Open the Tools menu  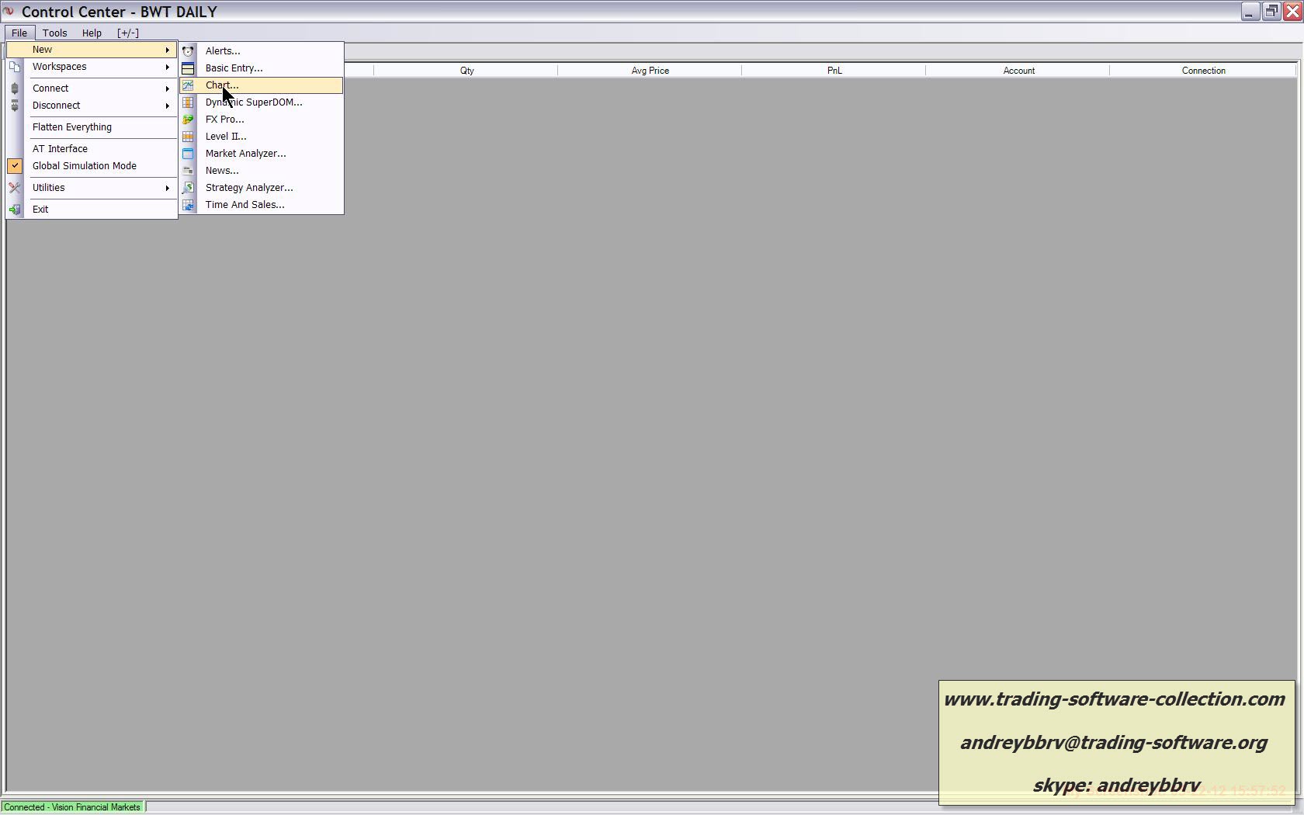coord(54,33)
